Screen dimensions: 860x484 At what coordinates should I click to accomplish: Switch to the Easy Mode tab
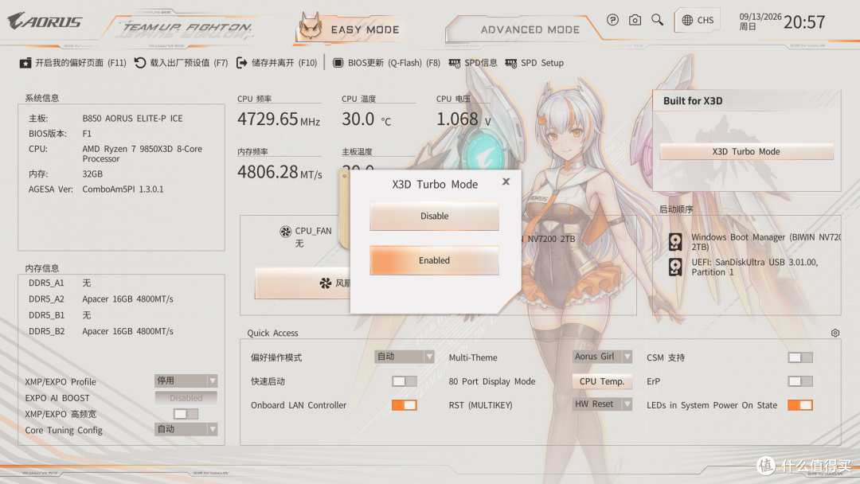click(351, 29)
